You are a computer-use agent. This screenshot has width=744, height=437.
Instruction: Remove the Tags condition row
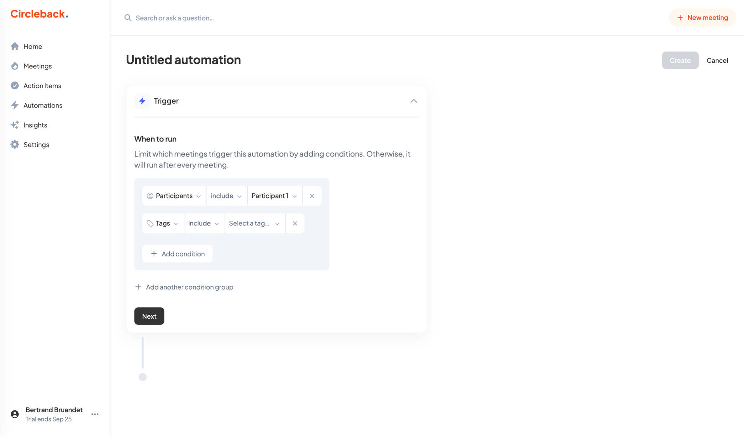coord(295,223)
